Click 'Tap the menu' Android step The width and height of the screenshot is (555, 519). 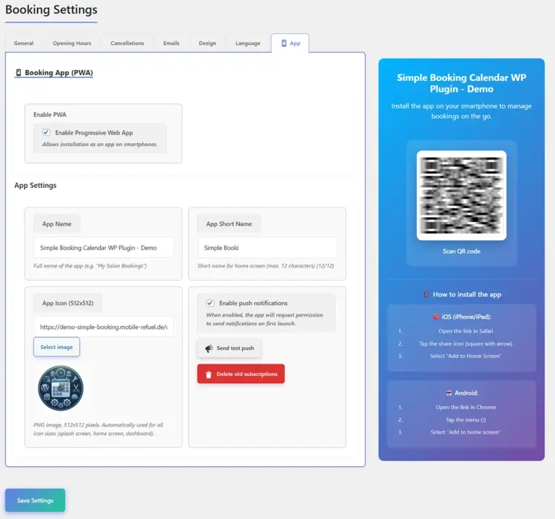[x=465, y=419]
